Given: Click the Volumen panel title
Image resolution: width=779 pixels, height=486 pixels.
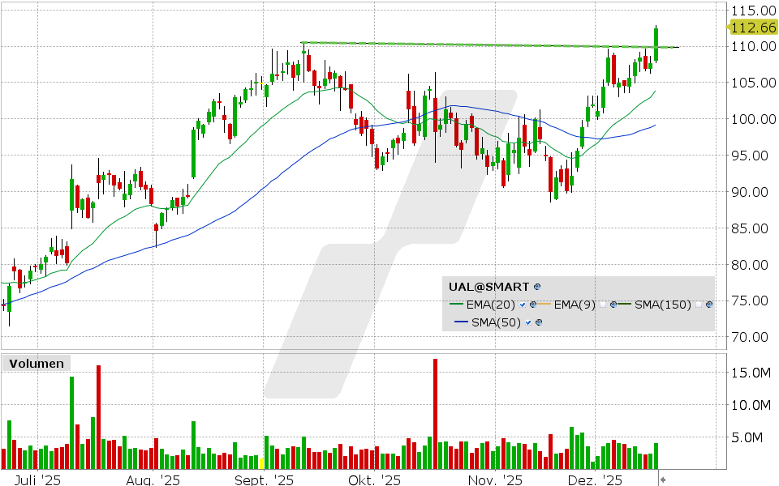Looking at the screenshot, I should pyautogui.click(x=36, y=364).
